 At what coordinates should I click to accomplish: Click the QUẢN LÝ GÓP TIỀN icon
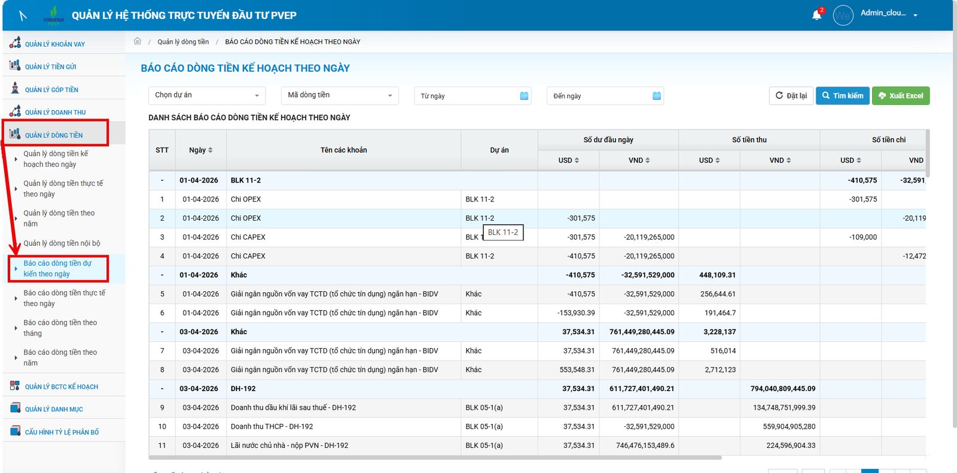[x=15, y=88]
